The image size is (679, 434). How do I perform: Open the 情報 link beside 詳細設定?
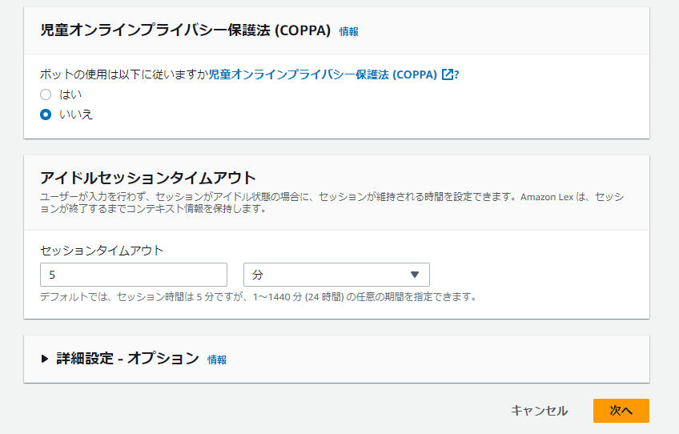pos(217,360)
